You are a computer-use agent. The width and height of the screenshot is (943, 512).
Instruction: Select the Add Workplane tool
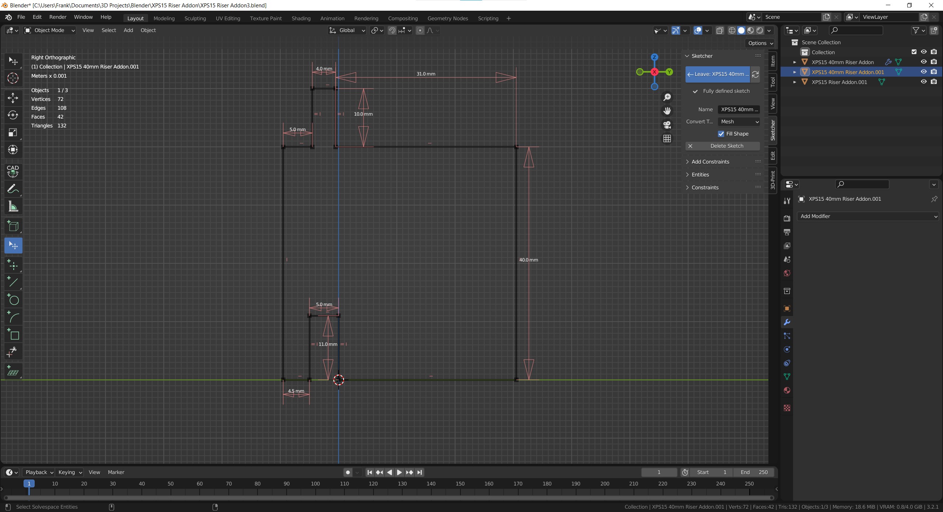(13, 371)
